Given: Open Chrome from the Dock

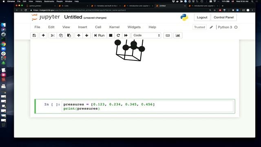Looking at the screenshot, I should click(x=4, y=44).
